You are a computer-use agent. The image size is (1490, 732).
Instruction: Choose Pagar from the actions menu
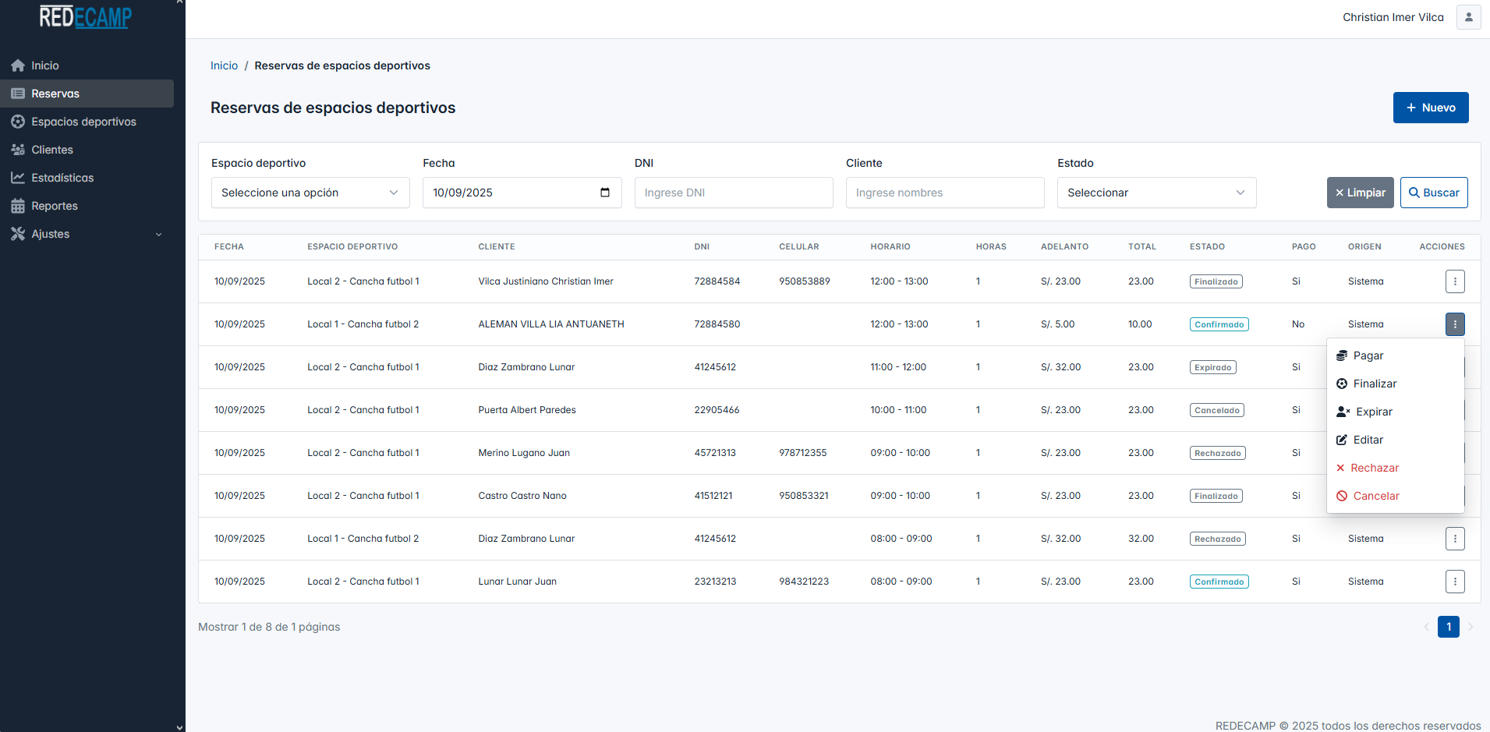(1368, 355)
